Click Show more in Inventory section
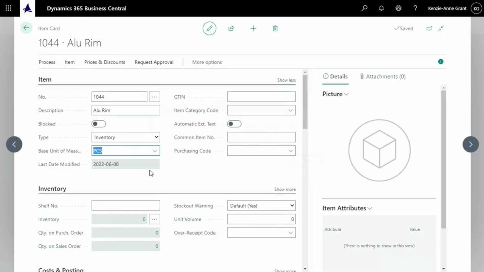This screenshot has height=272, width=484. (285, 189)
